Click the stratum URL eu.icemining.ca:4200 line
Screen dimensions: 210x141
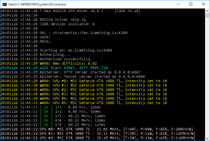coord(64,33)
